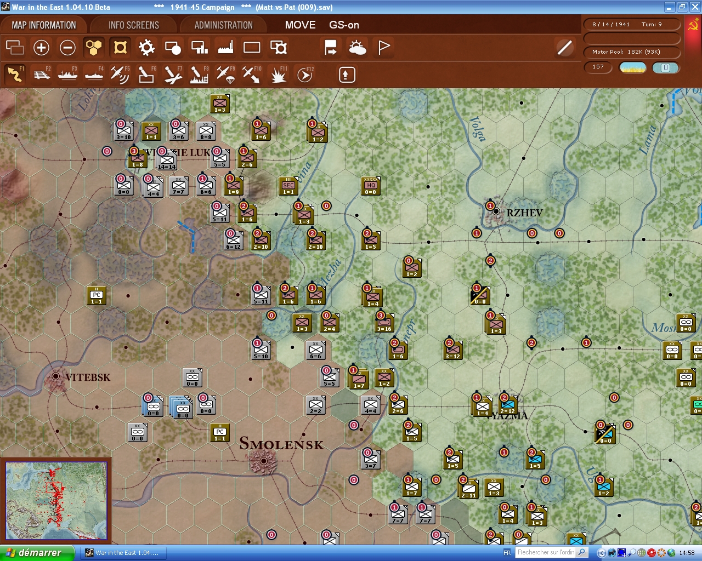Click the blue indicator showing 0

(x=665, y=68)
